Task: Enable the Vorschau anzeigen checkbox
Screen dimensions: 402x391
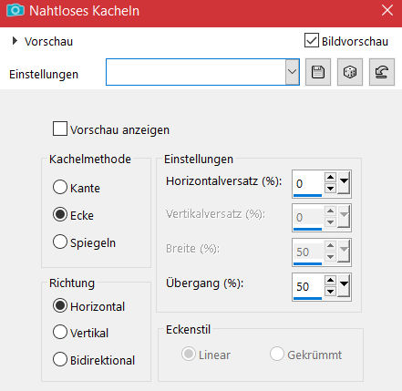Action: tap(60, 129)
